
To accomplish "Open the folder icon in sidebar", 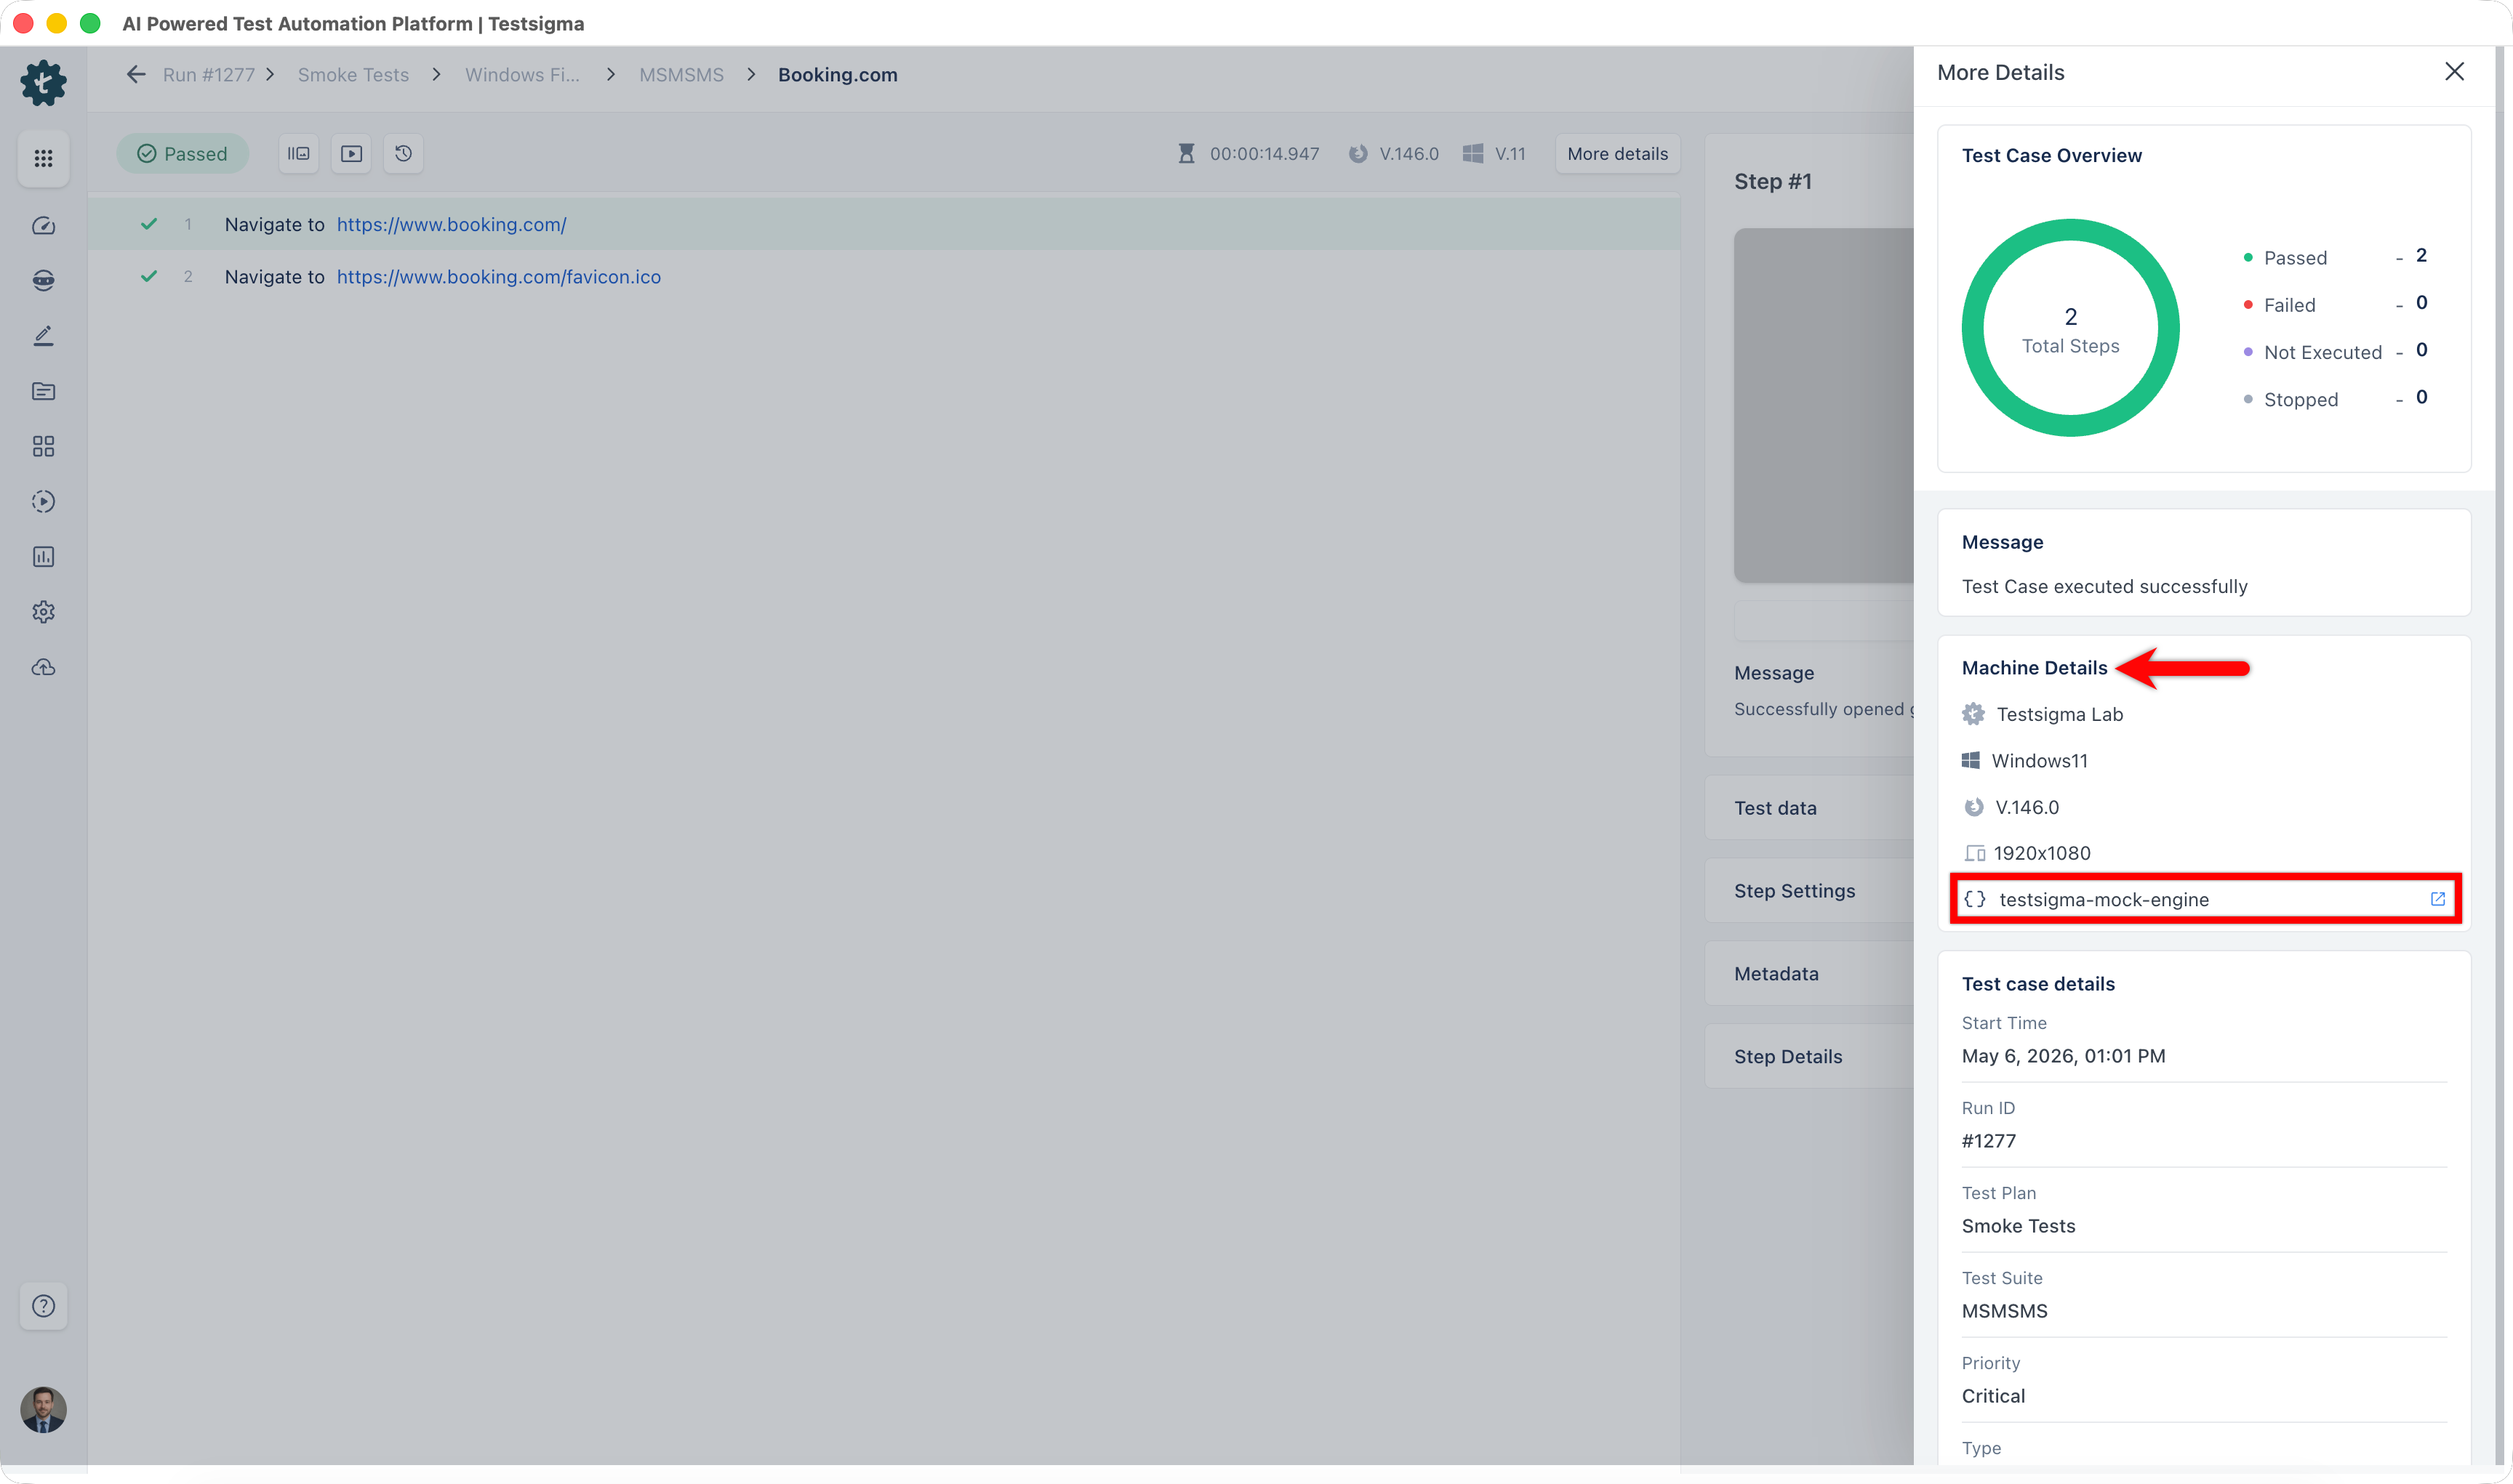I will click(43, 391).
